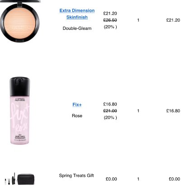The width and height of the screenshot is (190, 190).
Task: Click the quantity 1 in the Fix+ row
Action: tap(138, 111)
